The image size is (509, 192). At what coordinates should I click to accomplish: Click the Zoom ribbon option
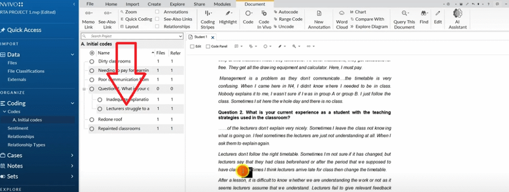click(x=129, y=11)
